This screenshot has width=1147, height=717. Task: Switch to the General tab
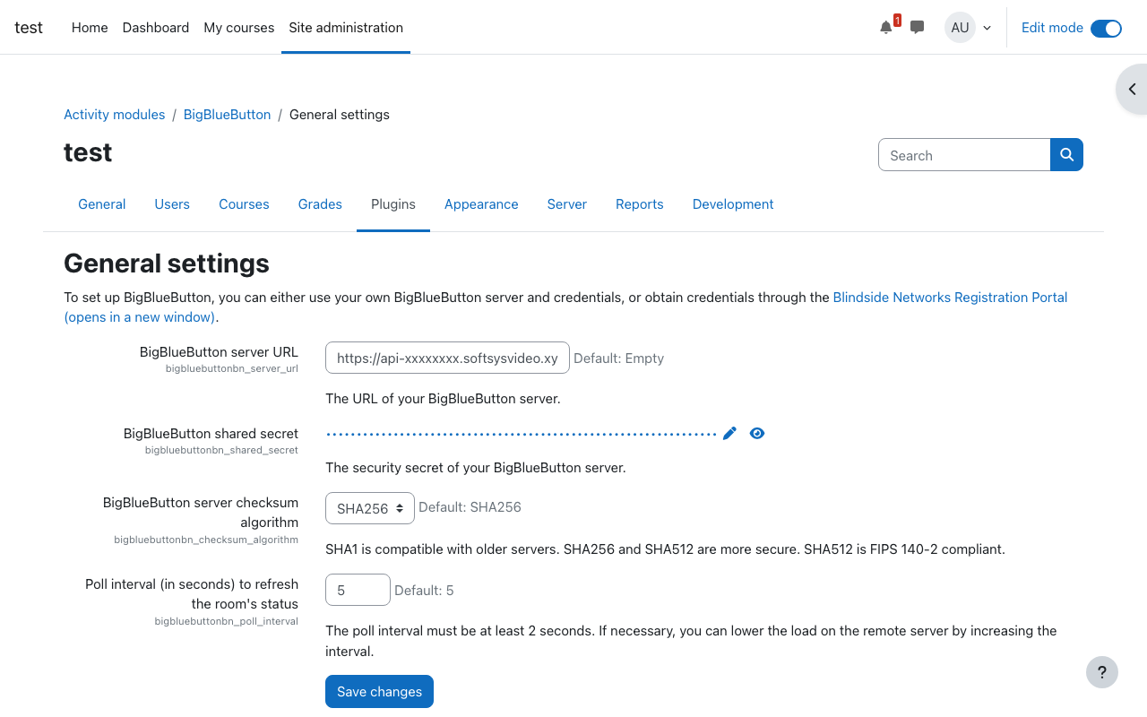click(x=102, y=204)
